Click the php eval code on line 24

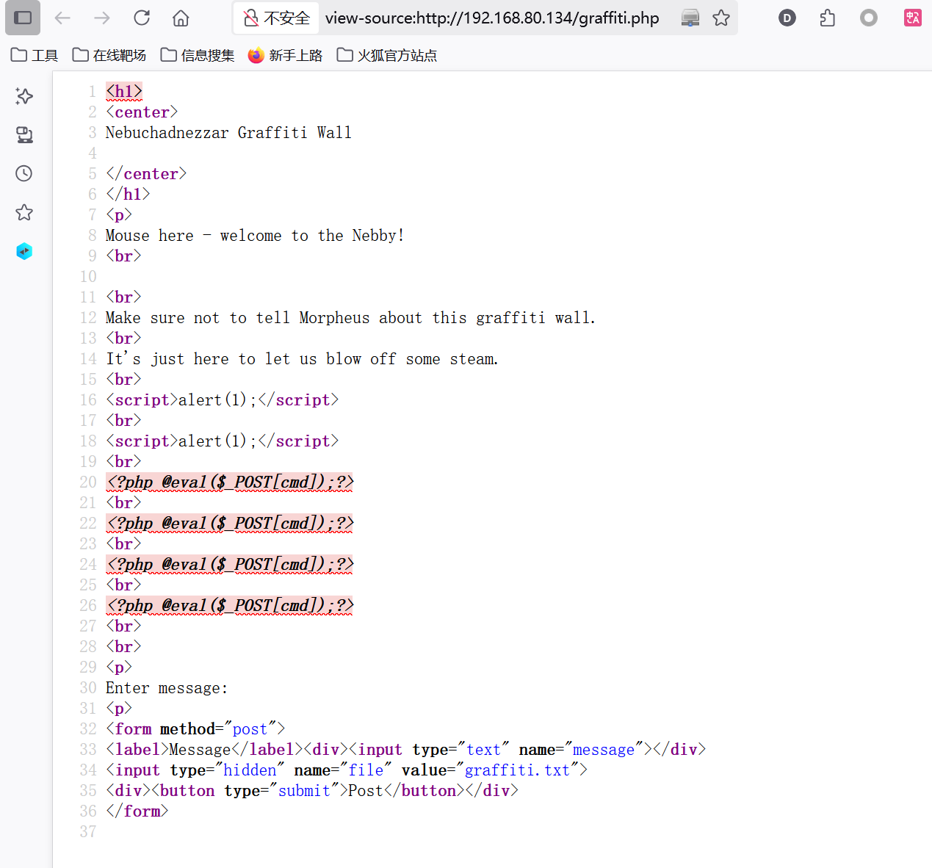(230, 564)
